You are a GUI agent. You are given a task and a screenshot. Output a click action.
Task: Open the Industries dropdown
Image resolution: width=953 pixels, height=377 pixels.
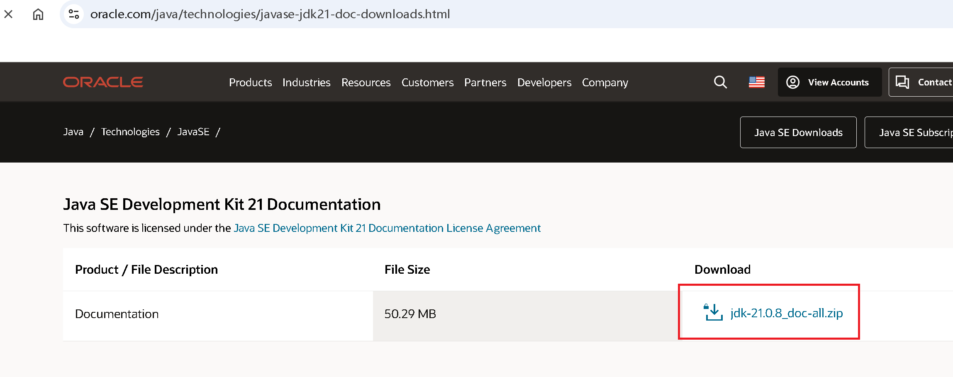click(306, 83)
